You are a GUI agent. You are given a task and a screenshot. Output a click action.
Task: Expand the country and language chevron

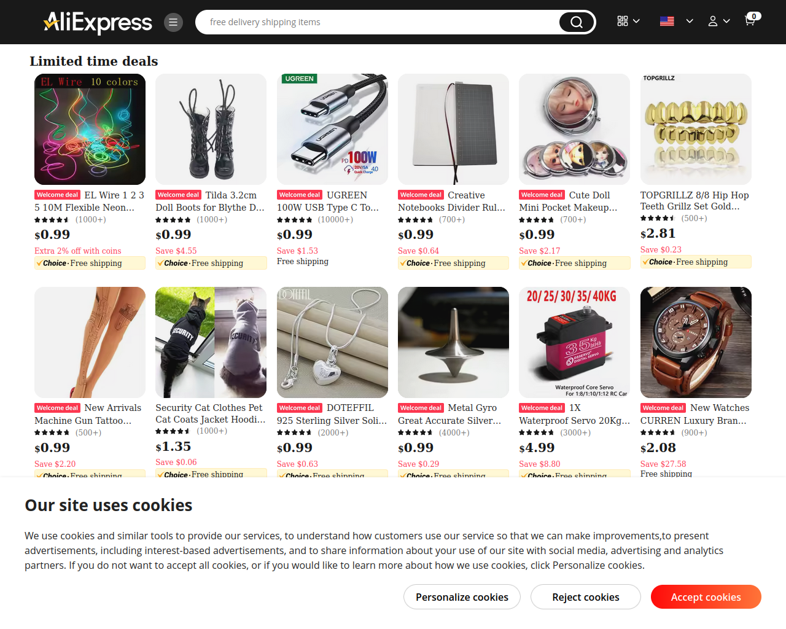(690, 21)
